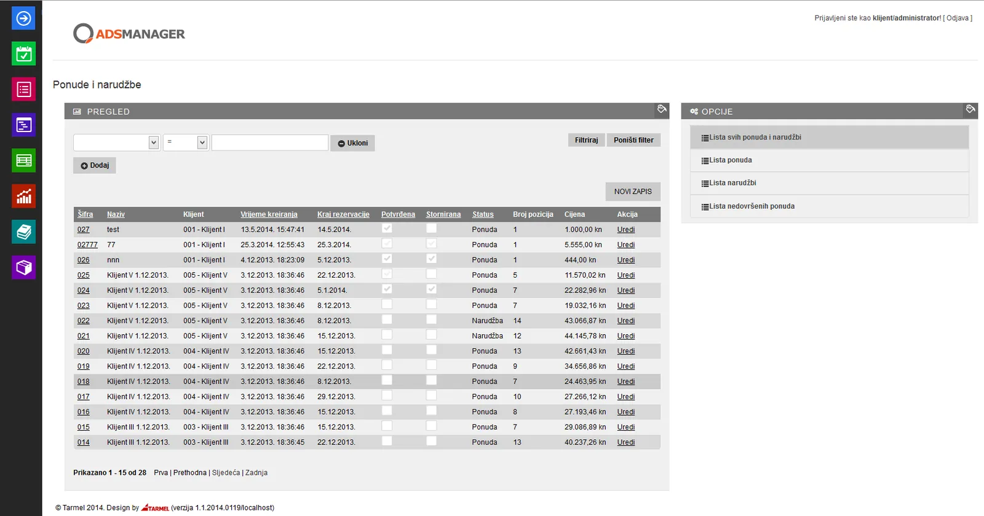Click Prethodna pagination text
Viewport: 984px width, 516px height.
point(190,473)
